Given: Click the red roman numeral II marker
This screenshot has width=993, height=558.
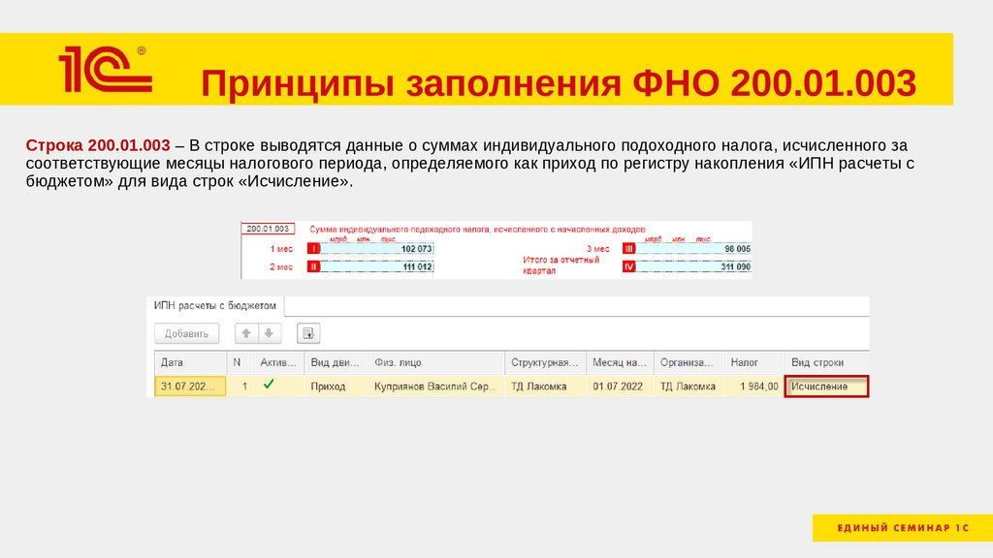Looking at the screenshot, I should tap(313, 267).
